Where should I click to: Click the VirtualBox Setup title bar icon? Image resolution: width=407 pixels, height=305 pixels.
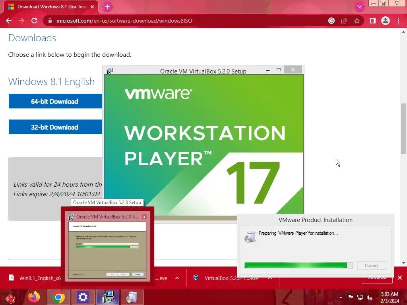coord(110,71)
